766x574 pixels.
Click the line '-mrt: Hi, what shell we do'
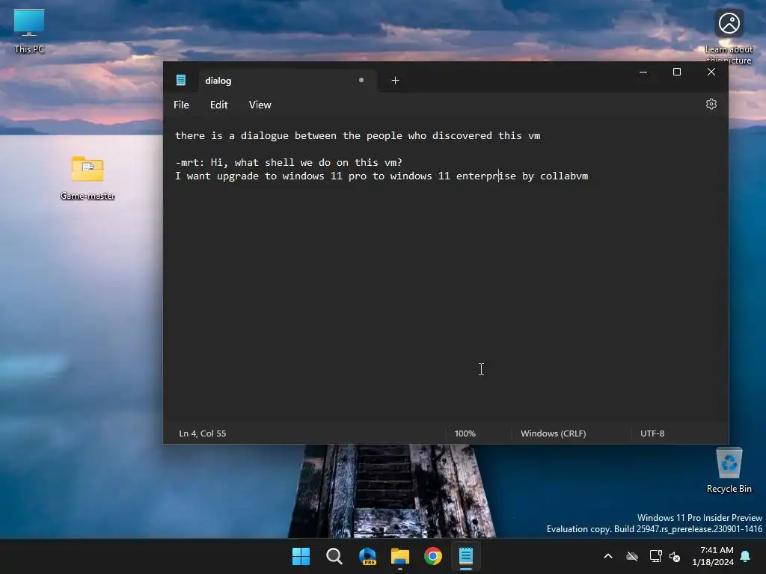pyautogui.click(x=288, y=162)
